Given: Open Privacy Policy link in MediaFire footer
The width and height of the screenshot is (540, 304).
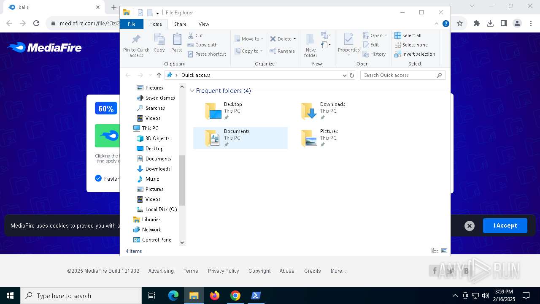Looking at the screenshot, I should (223, 271).
